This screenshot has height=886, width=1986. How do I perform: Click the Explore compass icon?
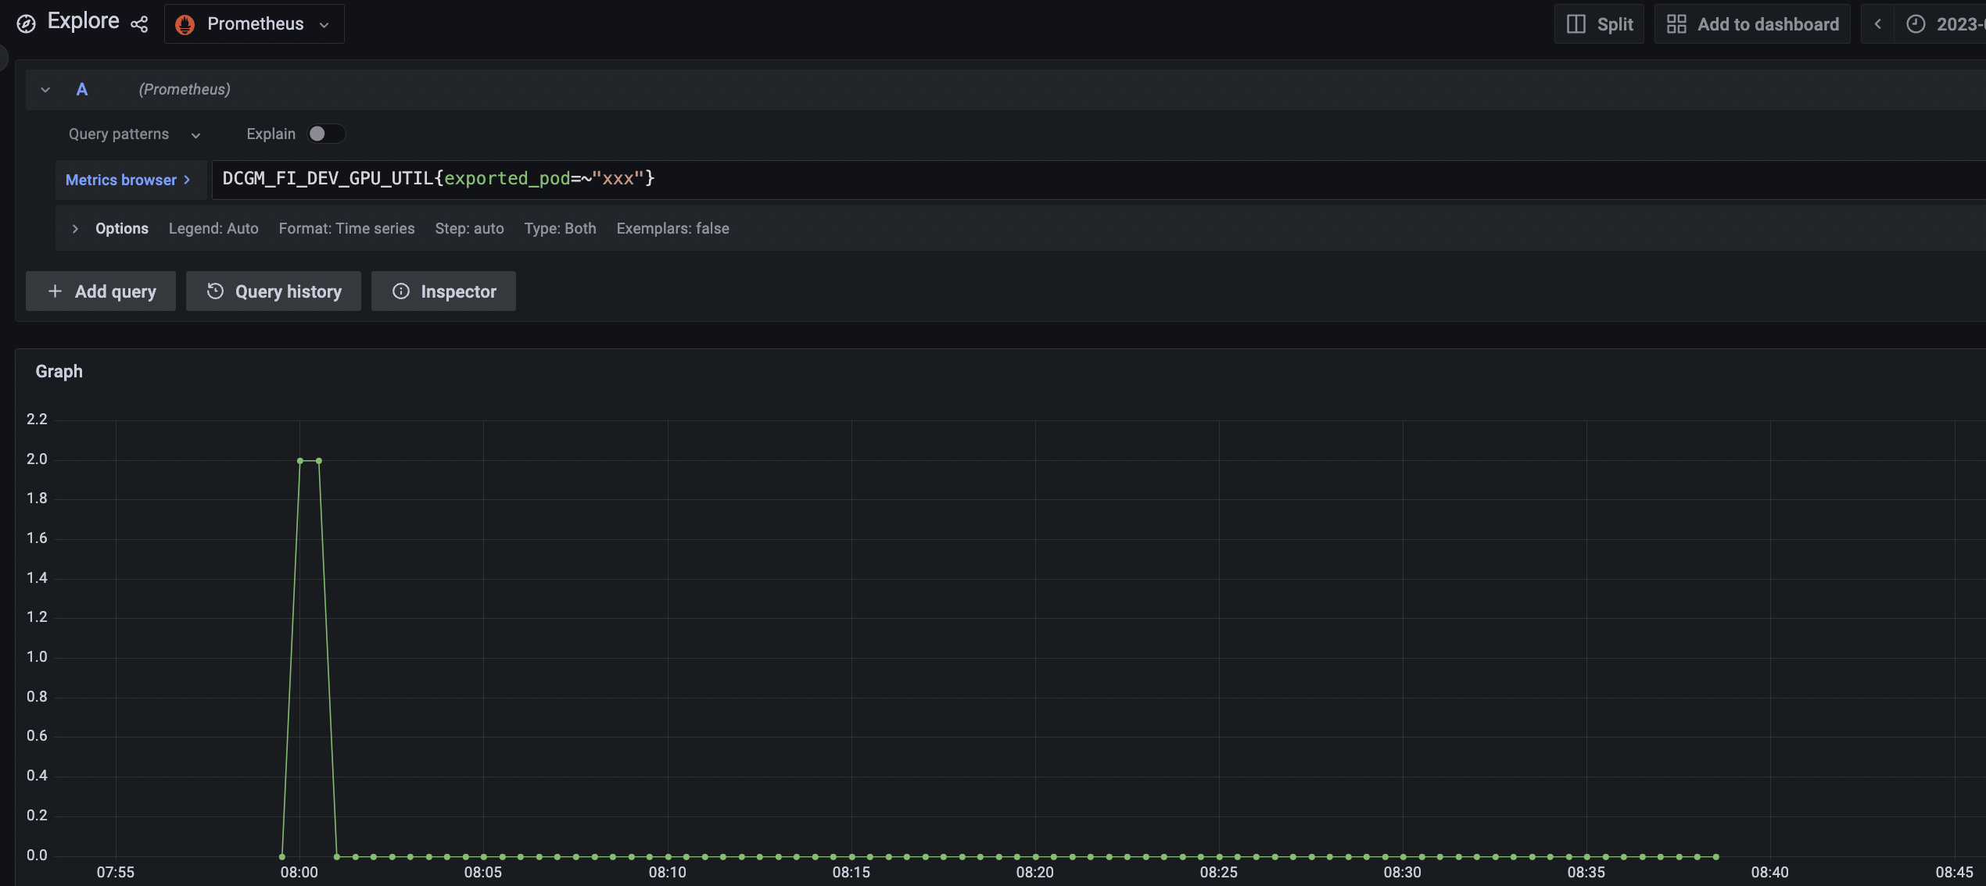point(26,23)
